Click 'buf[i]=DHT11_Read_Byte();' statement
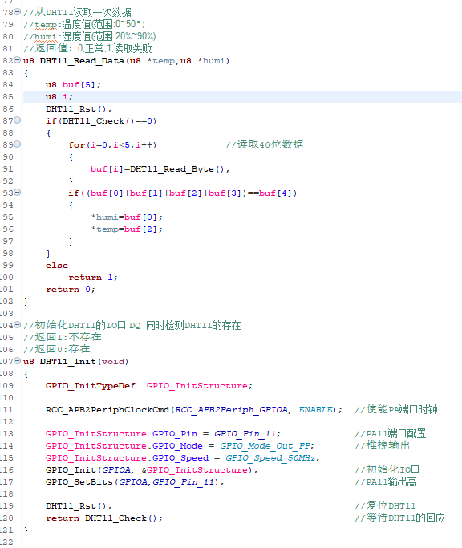462x548 pixels. (x=160, y=169)
